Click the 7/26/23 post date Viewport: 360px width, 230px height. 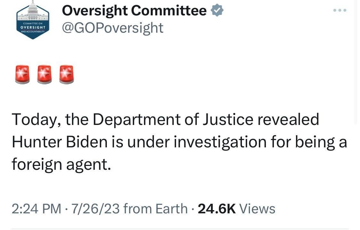(x=95, y=209)
